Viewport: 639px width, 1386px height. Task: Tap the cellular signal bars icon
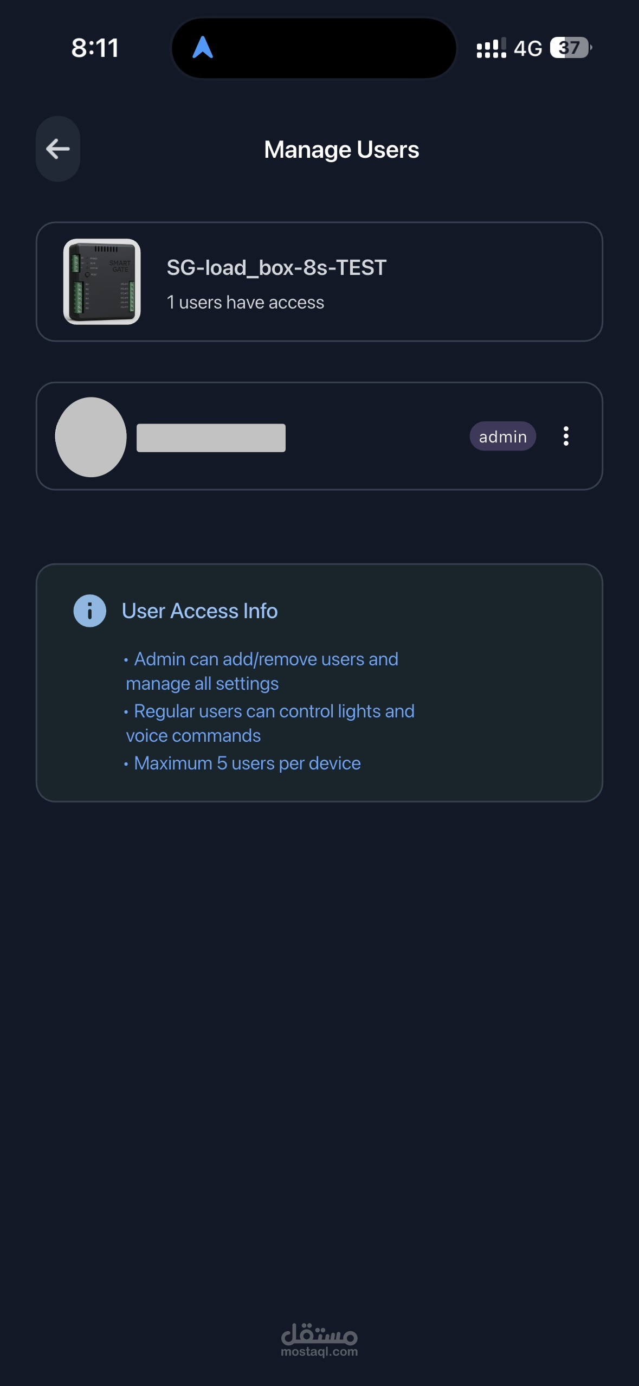point(491,48)
